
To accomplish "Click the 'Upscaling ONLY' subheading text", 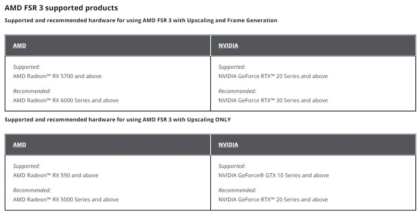I will pos(118,120).
